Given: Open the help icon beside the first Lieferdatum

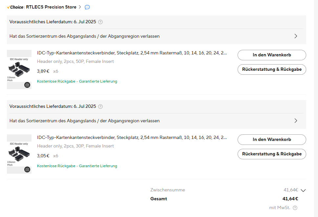Looking at the screenshot, I should (100, 22).
